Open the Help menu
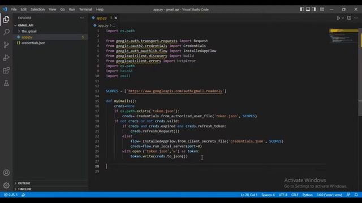362x203 pixels. coord(100,10)
